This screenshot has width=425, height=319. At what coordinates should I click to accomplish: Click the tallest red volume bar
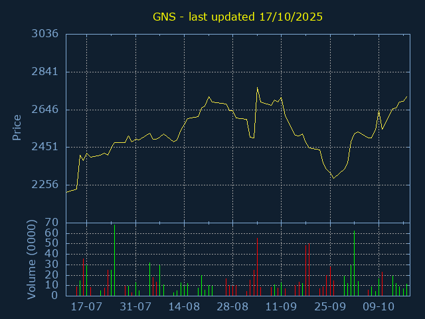coord(305,270)
